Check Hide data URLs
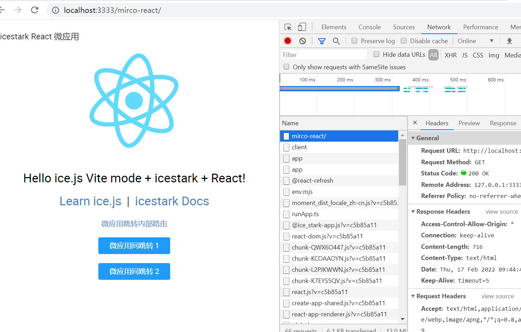The image size is (521, 332). pos(376,54)
